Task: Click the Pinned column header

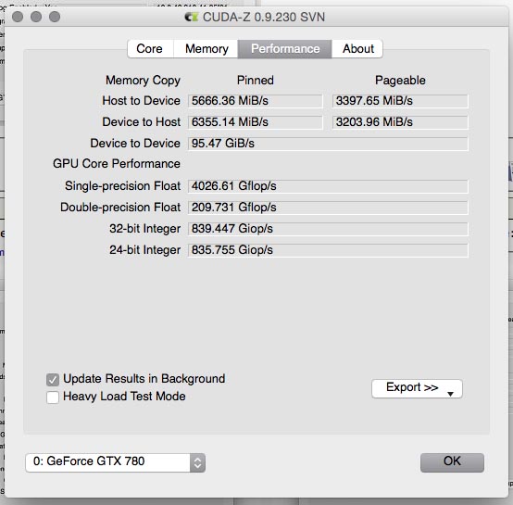Action: coord(256,81)
